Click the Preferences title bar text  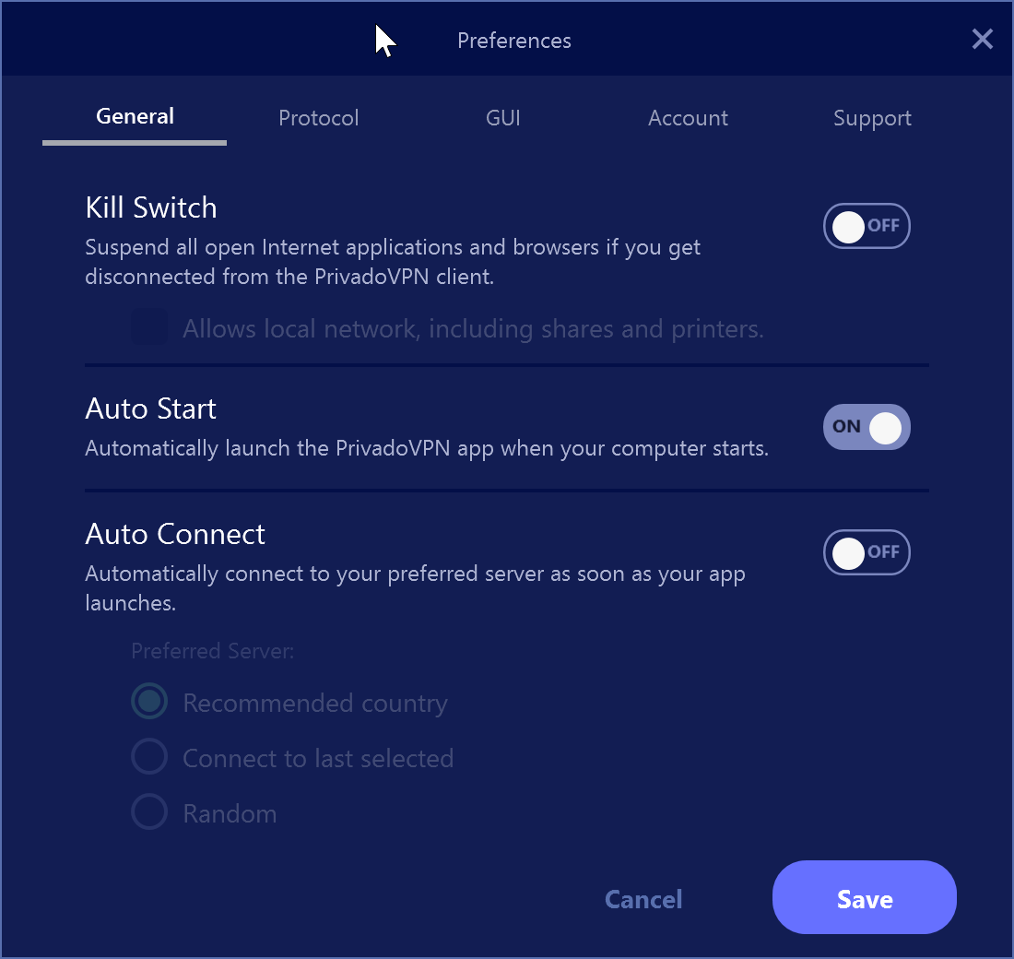[514, 41]
